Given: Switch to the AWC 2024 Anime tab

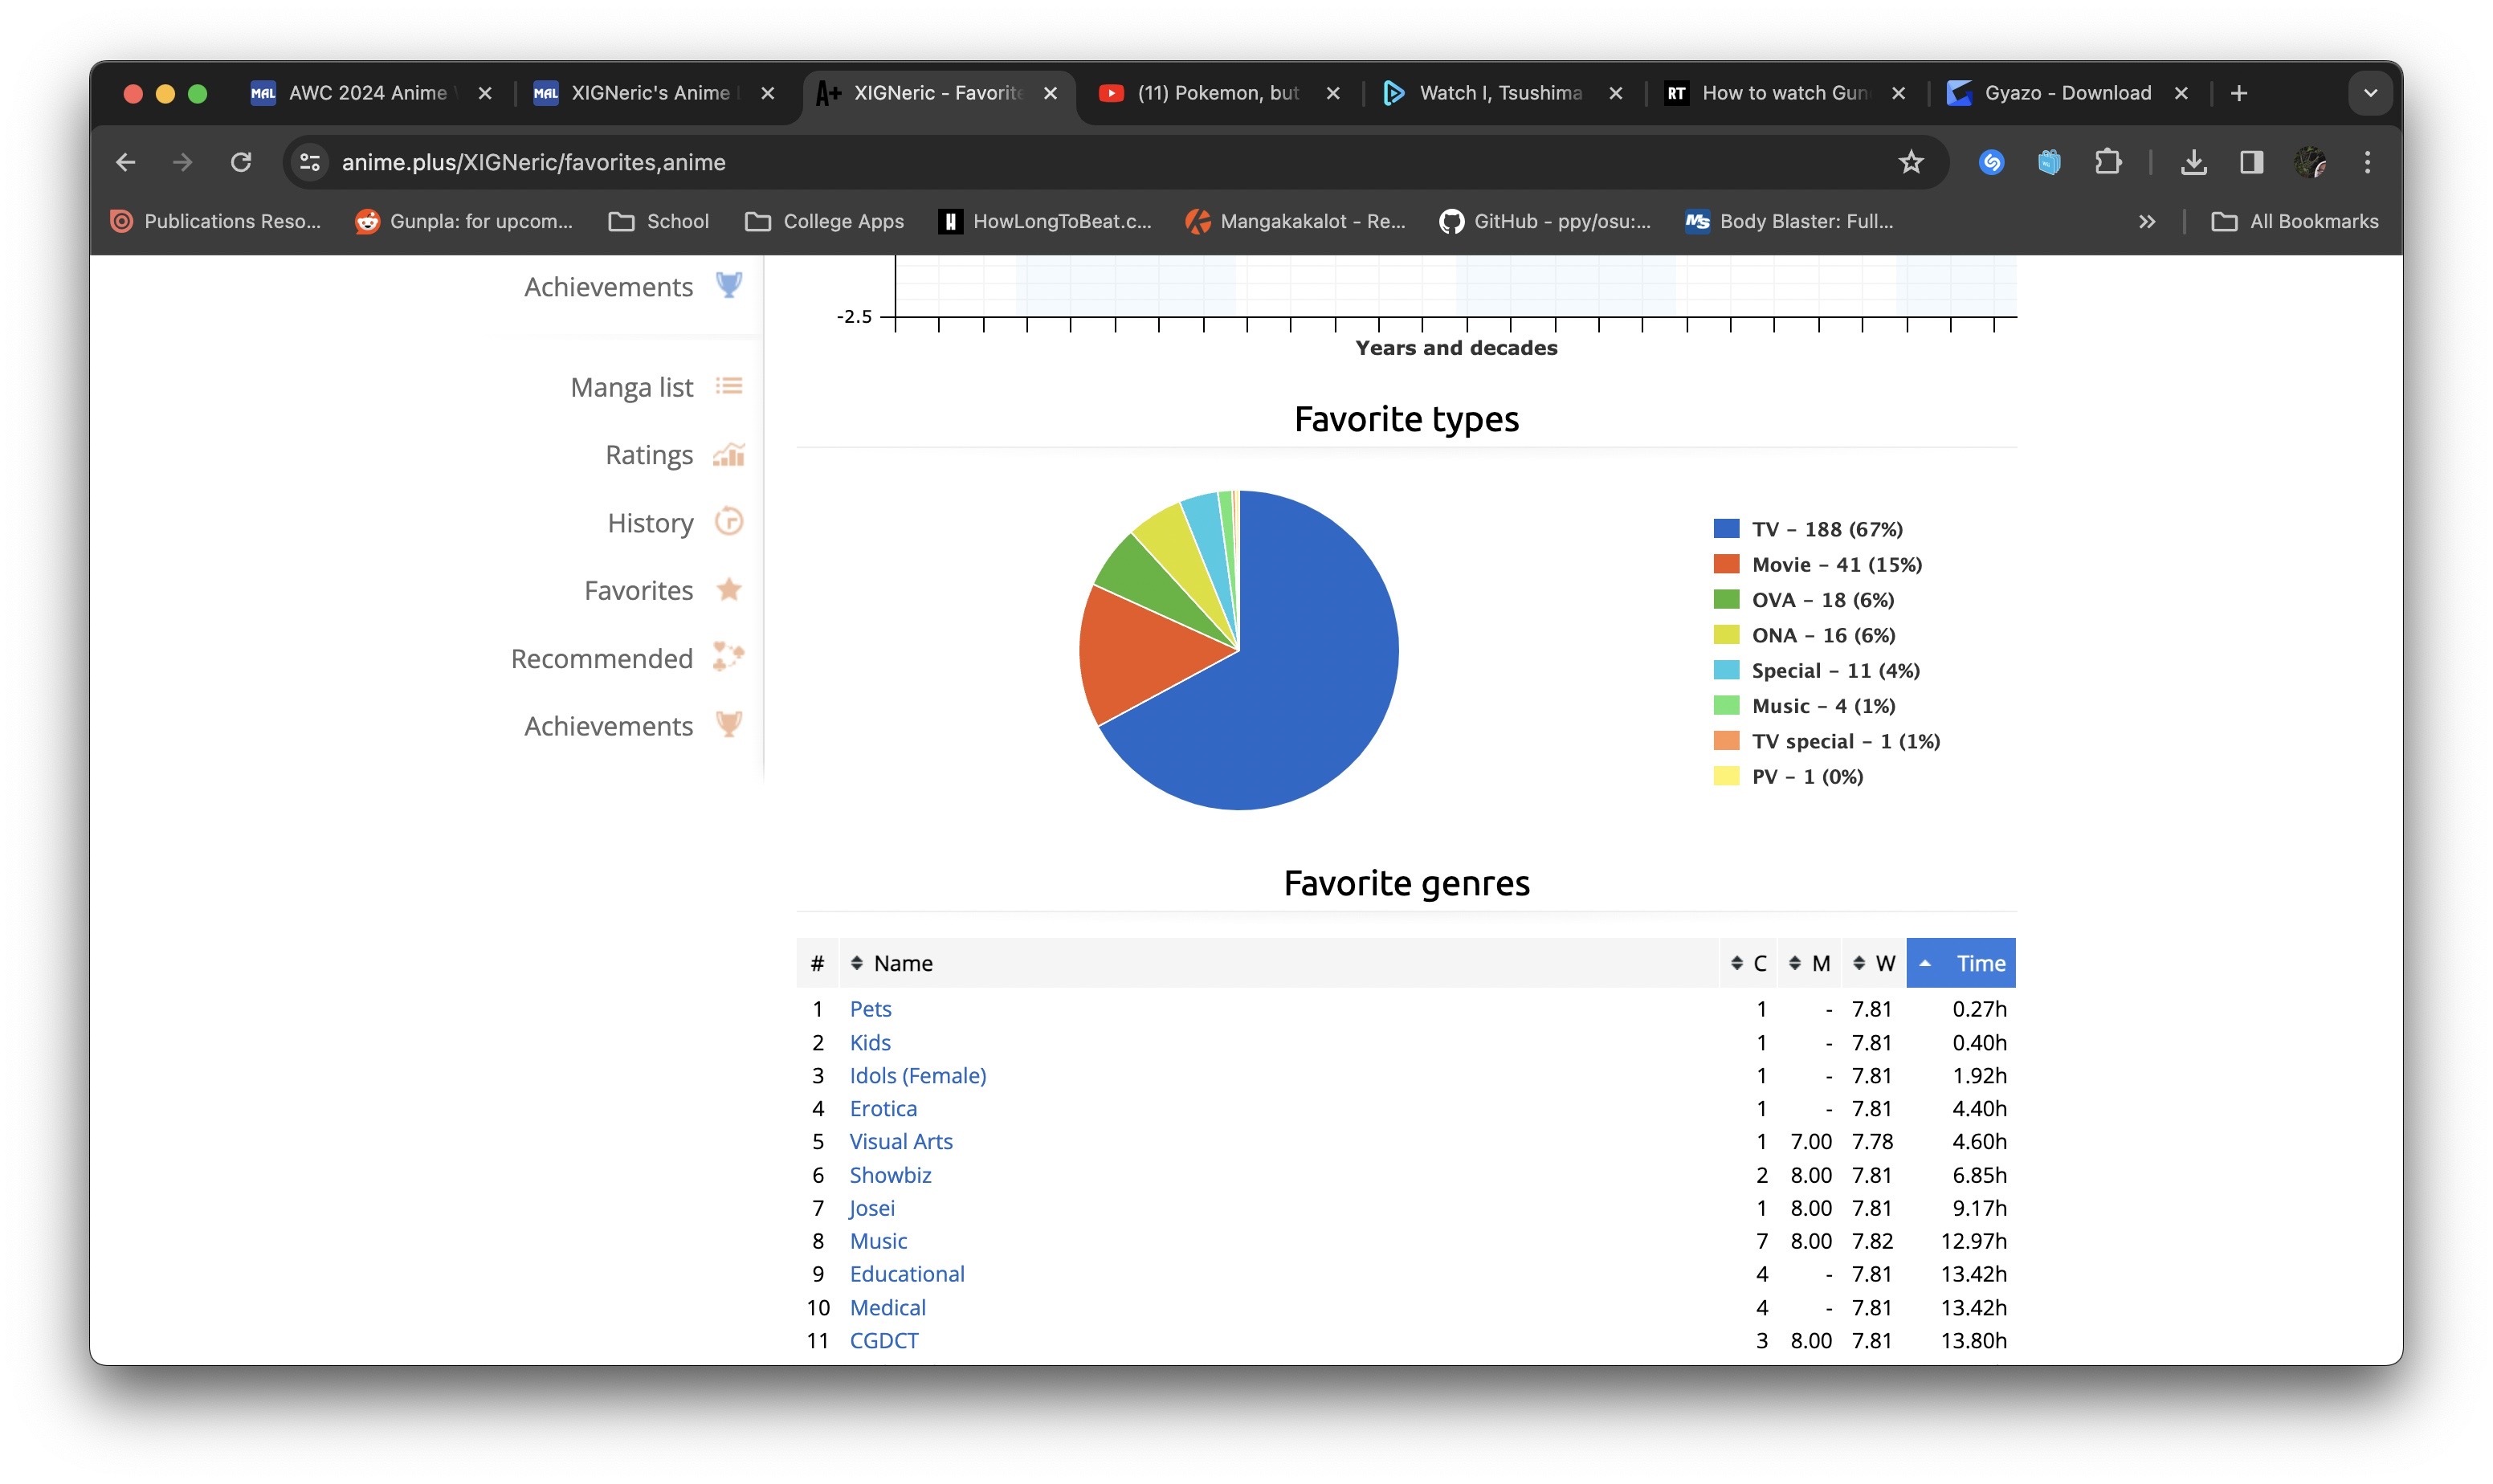Looking at the screenshot, I should coord(367,93).
